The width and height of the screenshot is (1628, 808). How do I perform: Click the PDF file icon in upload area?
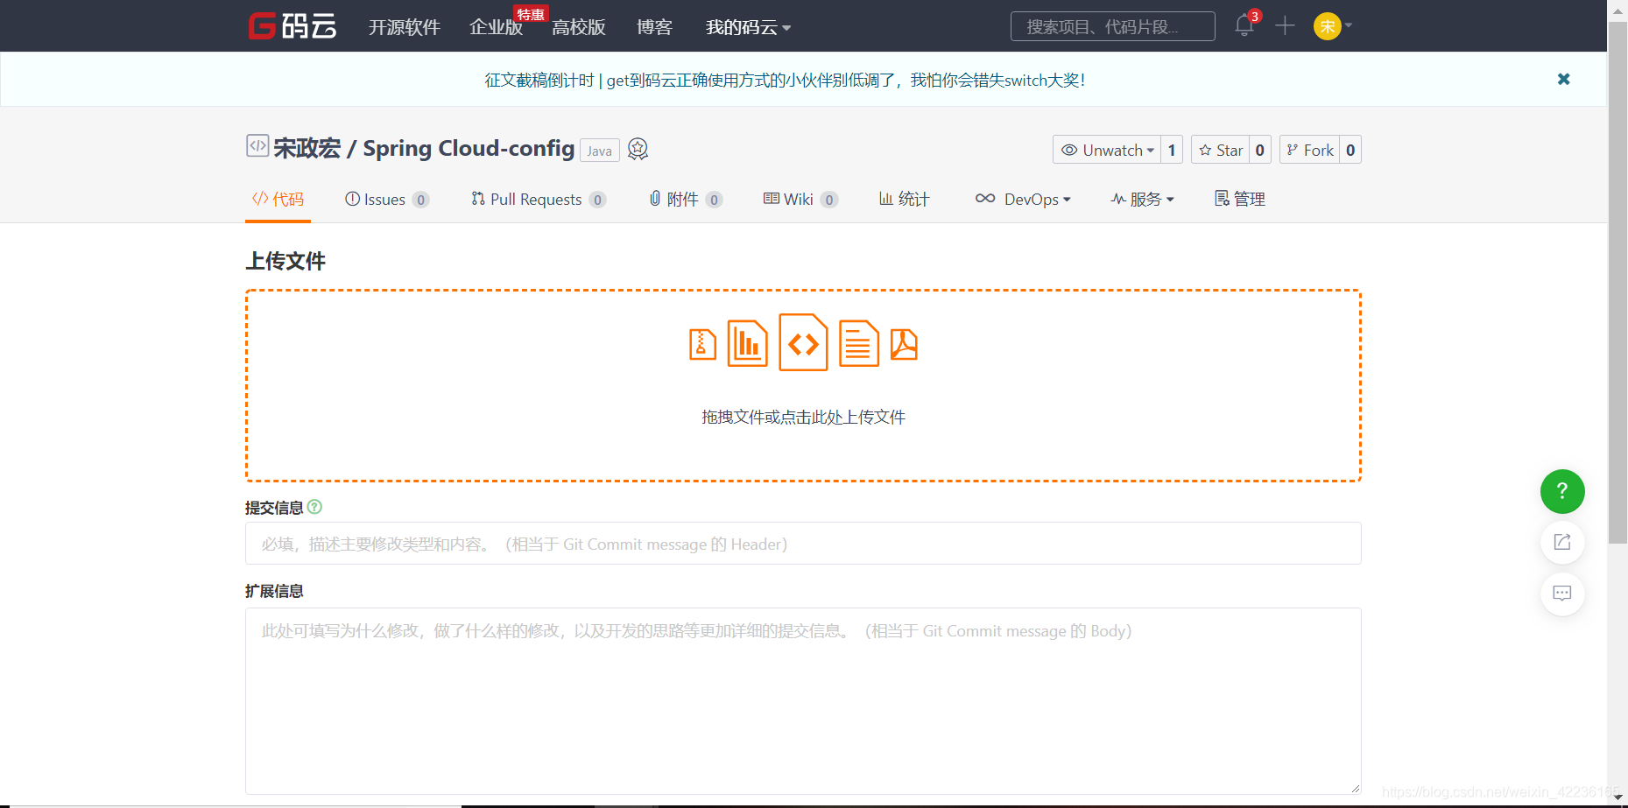[x=904, y=344]
